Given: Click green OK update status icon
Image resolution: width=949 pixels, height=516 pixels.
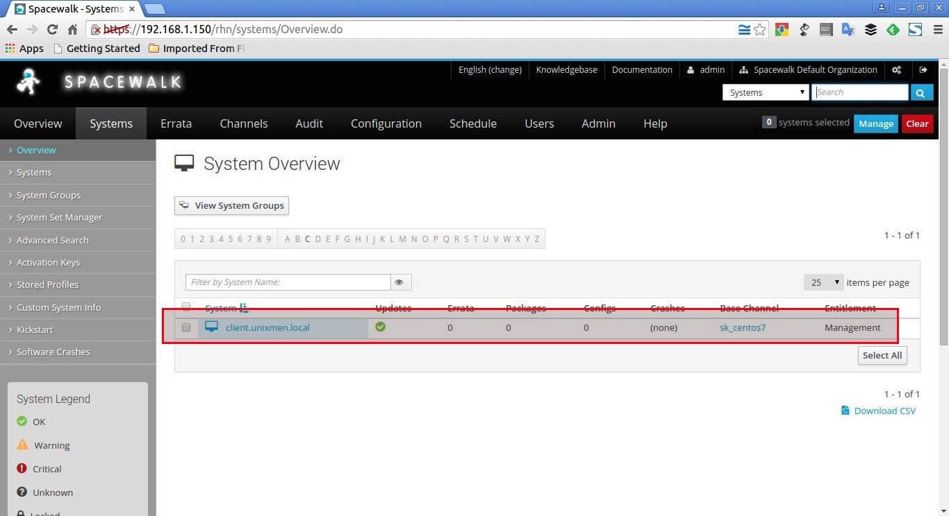Looking at the screenshot, I should pos(380,327).
